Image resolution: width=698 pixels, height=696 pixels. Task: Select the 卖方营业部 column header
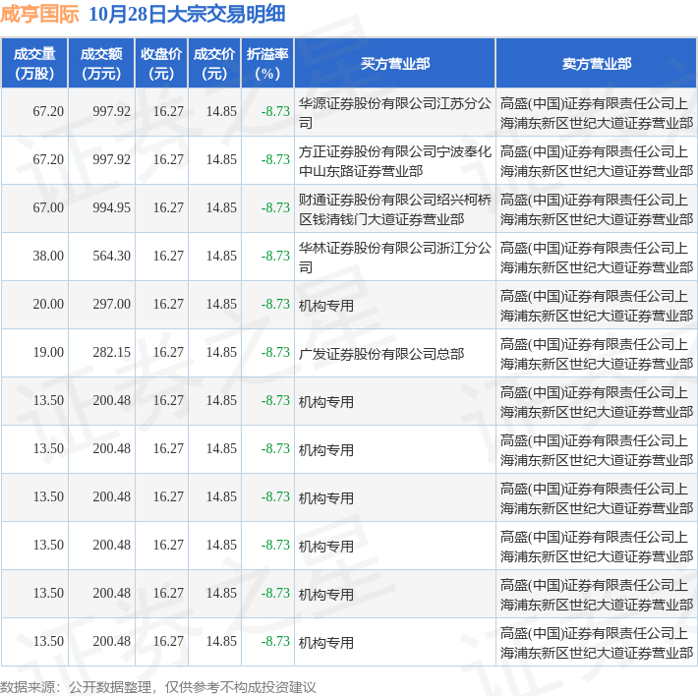click(596, 63)
